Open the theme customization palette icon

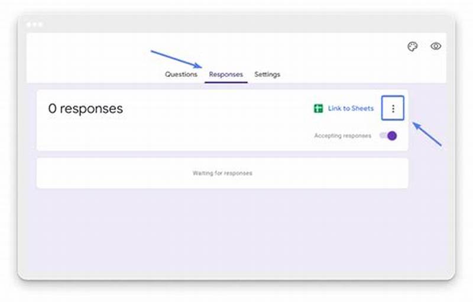coord(412,47)
